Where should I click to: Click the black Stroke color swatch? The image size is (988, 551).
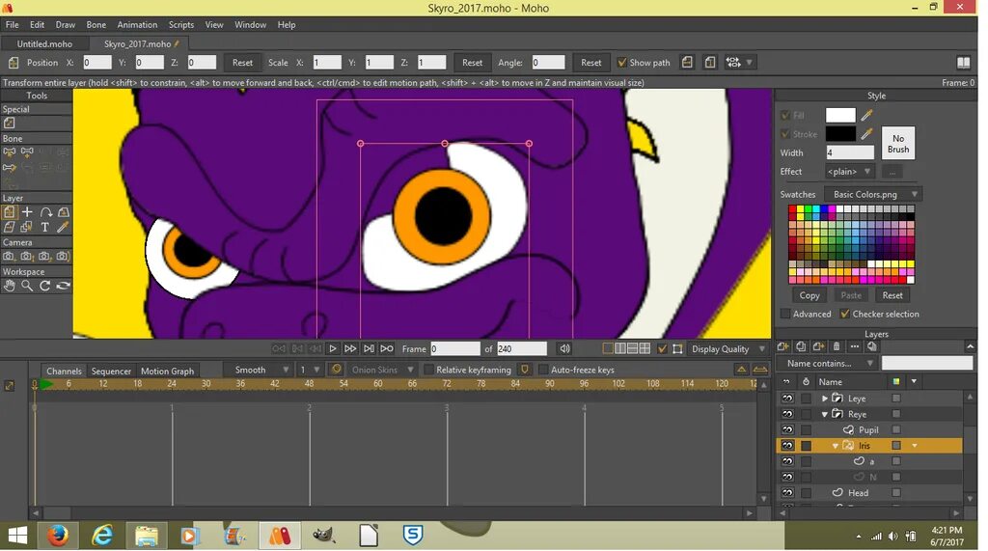click(840, 134)
